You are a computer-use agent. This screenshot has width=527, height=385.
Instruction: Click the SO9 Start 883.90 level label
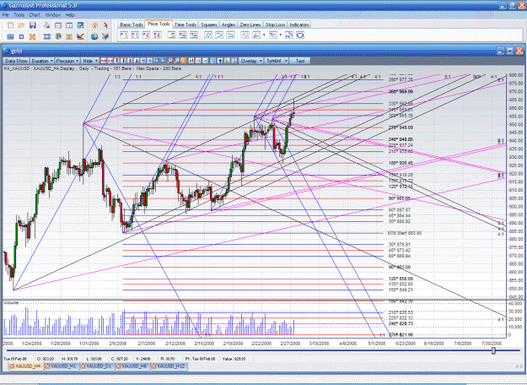405,233
